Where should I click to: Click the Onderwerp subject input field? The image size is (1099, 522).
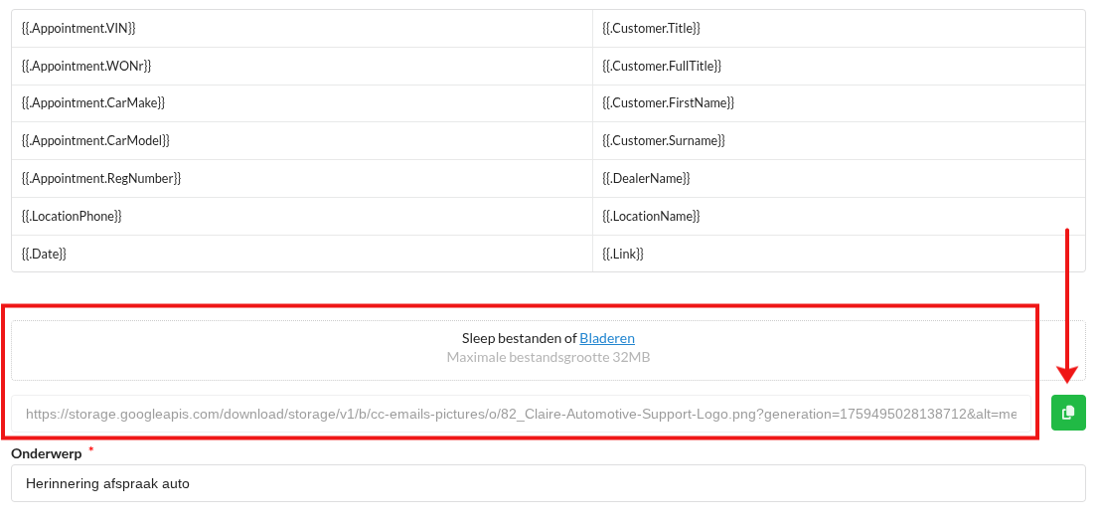coord(548,483)
